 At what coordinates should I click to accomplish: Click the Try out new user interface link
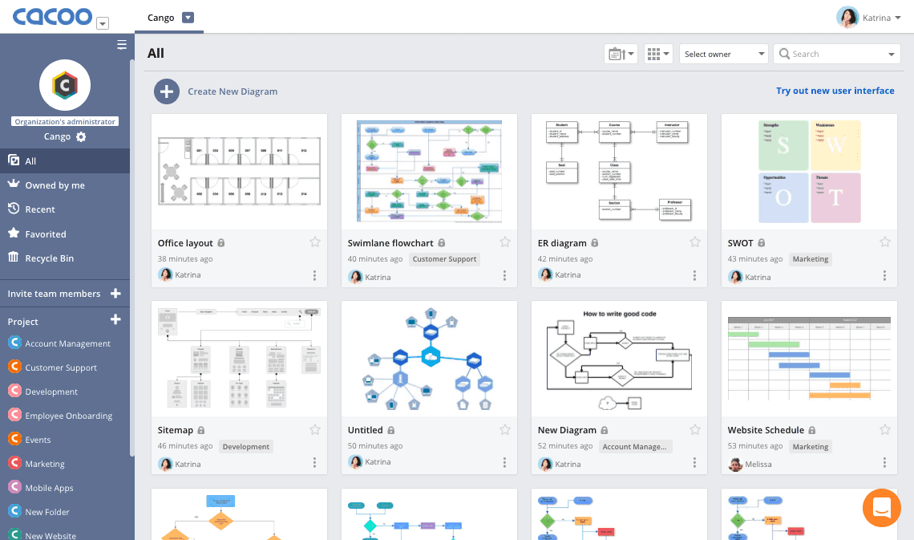click(x=835, y=90)
